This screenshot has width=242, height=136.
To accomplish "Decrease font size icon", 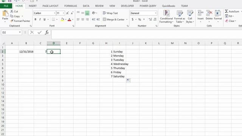I will (x=72, y=13).
